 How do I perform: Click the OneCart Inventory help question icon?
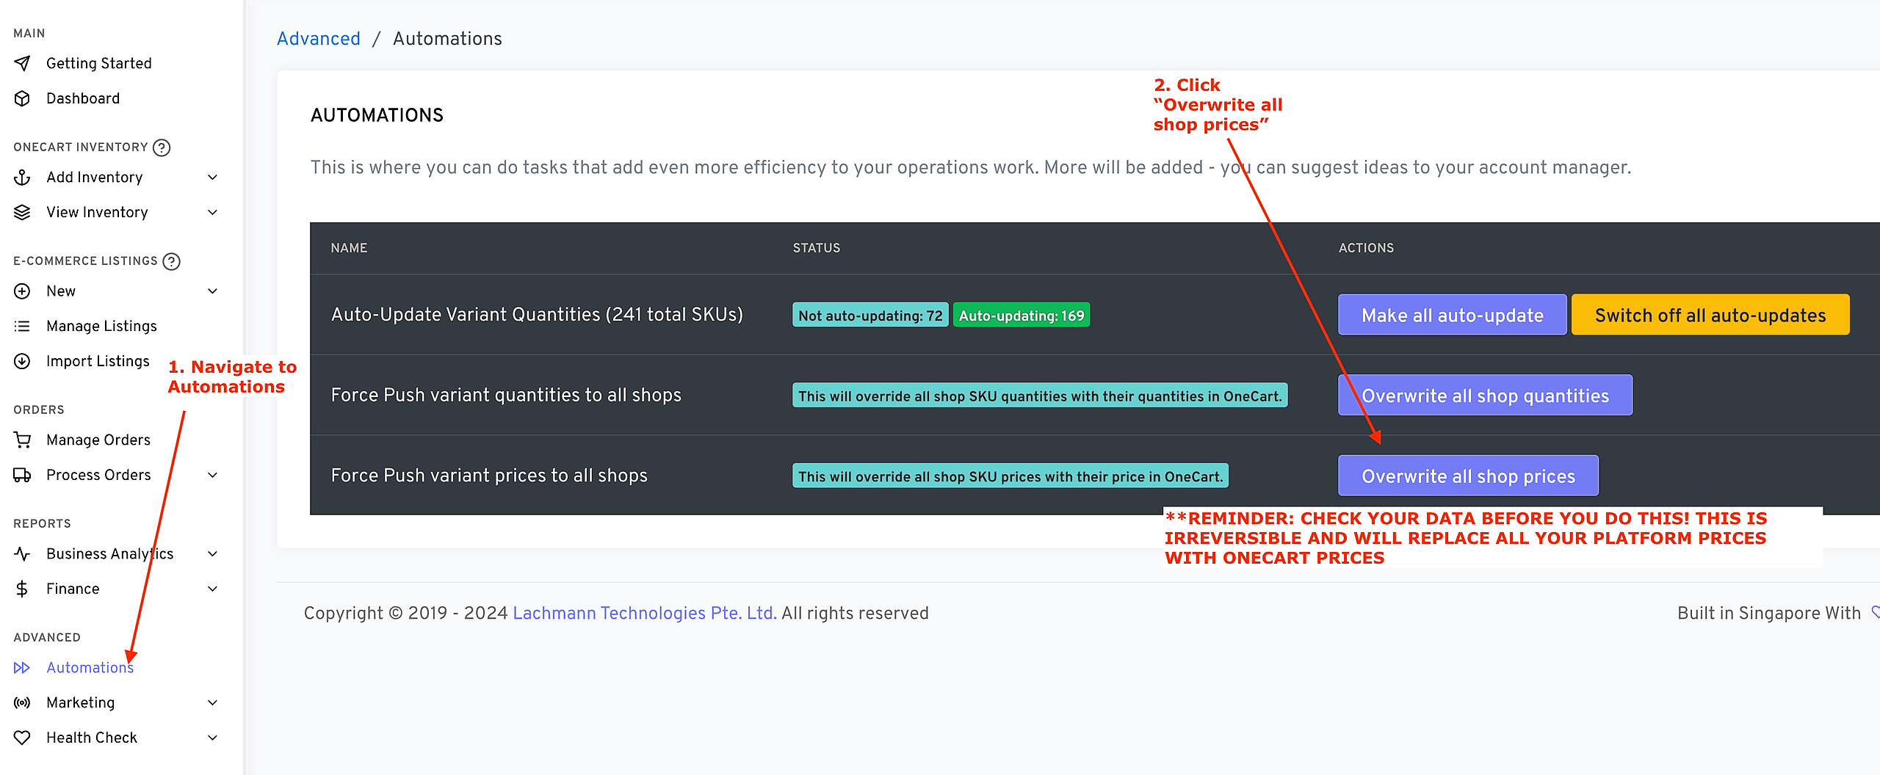[162, 148]
